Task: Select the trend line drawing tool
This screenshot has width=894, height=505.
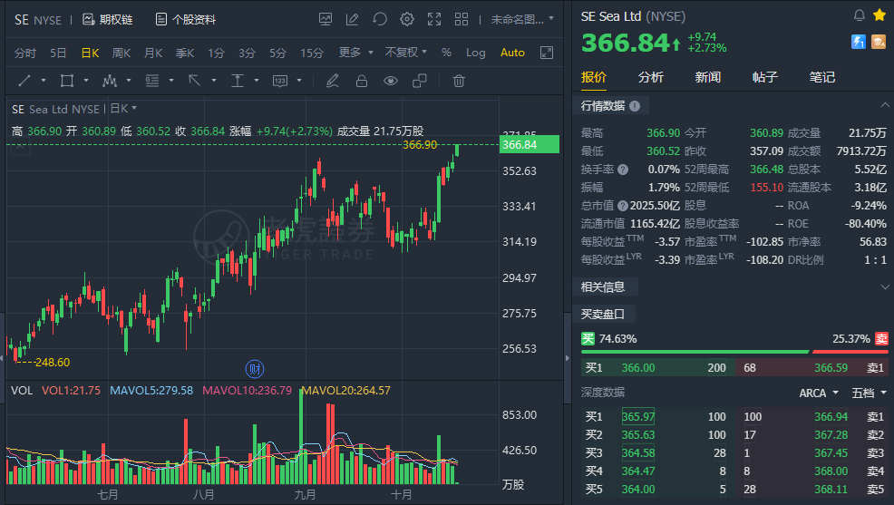Action: point(24,81)
